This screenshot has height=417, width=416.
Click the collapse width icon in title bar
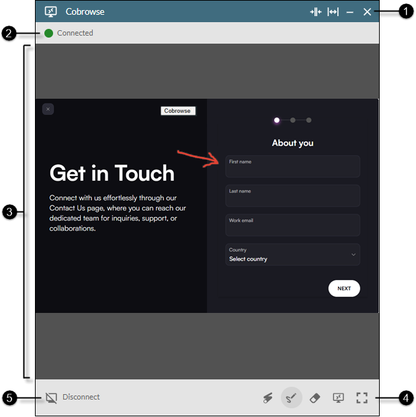click(315, 11)
